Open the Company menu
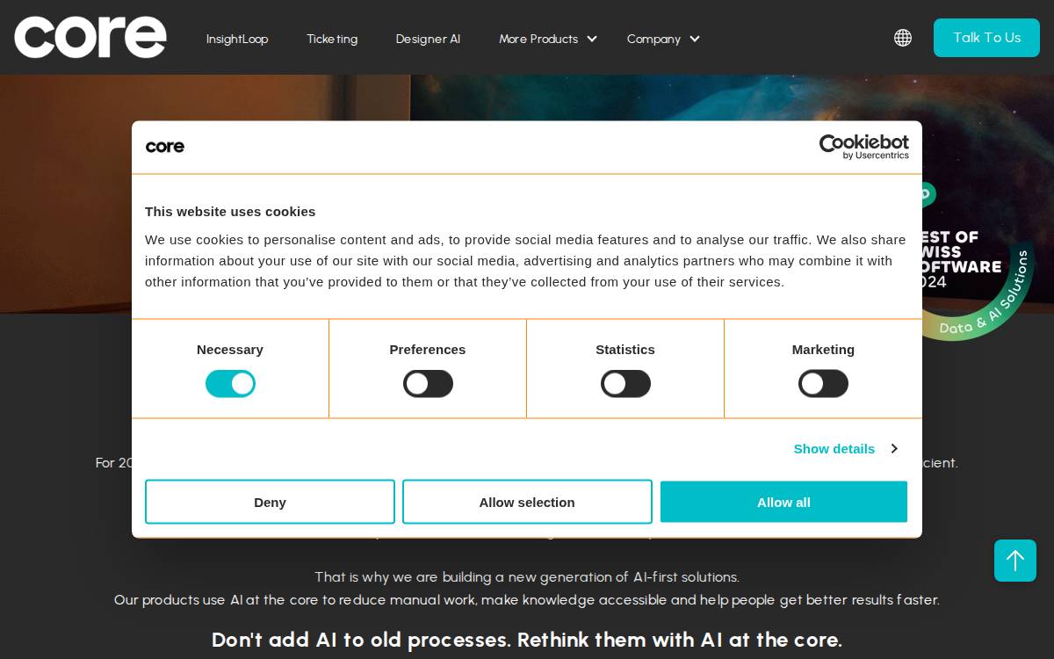 [x=653, y=39]
